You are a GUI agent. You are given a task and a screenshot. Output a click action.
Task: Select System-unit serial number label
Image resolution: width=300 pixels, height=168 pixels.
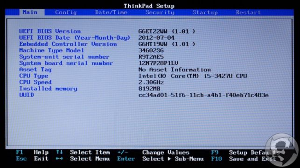pyautogui.click(x=64, y=57)
